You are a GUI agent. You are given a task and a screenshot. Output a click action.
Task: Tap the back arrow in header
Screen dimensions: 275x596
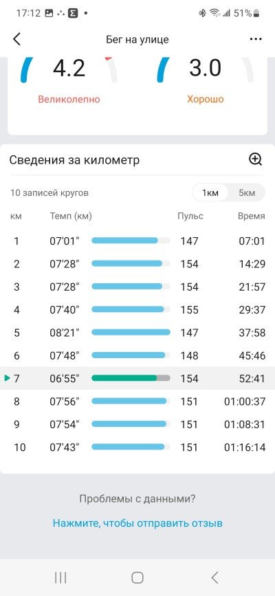click(x=16, y=39)
